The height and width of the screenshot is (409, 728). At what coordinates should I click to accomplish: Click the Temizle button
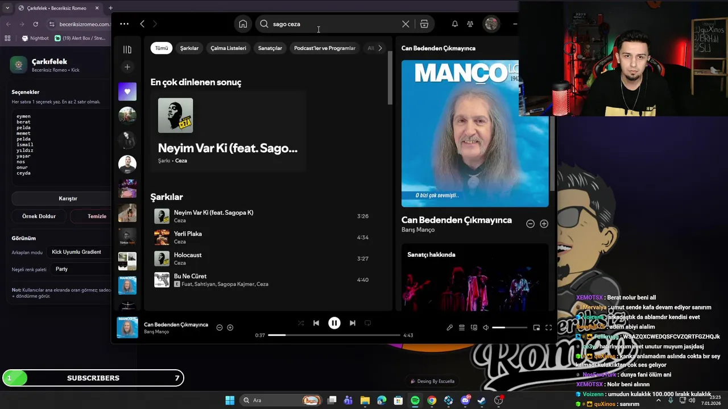pyautogui.click(x=91, y=216)
